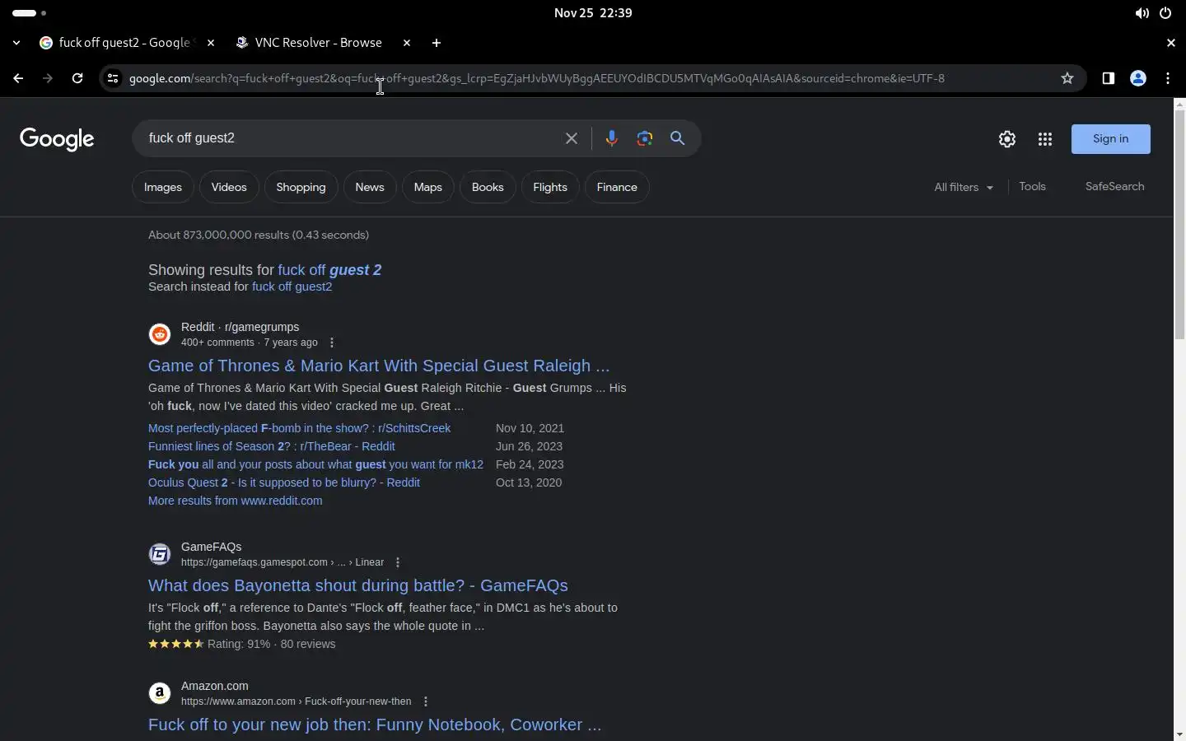Search by image with Google Lens
1186x741 pixels.
pos(645,138)
